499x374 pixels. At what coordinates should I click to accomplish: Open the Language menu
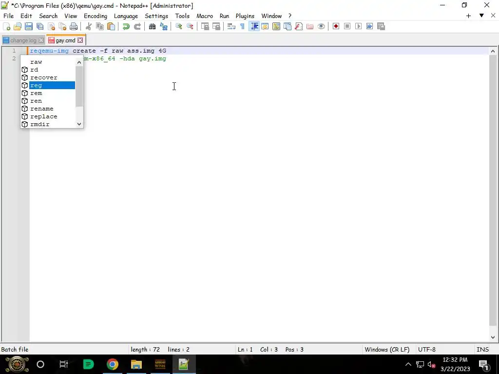point(126,16)
